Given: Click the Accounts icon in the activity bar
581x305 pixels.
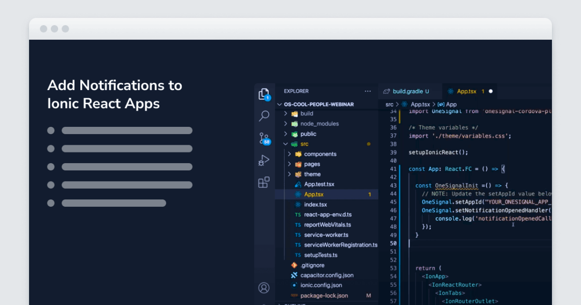Looking at the screenshot, I should coord(264,288).
